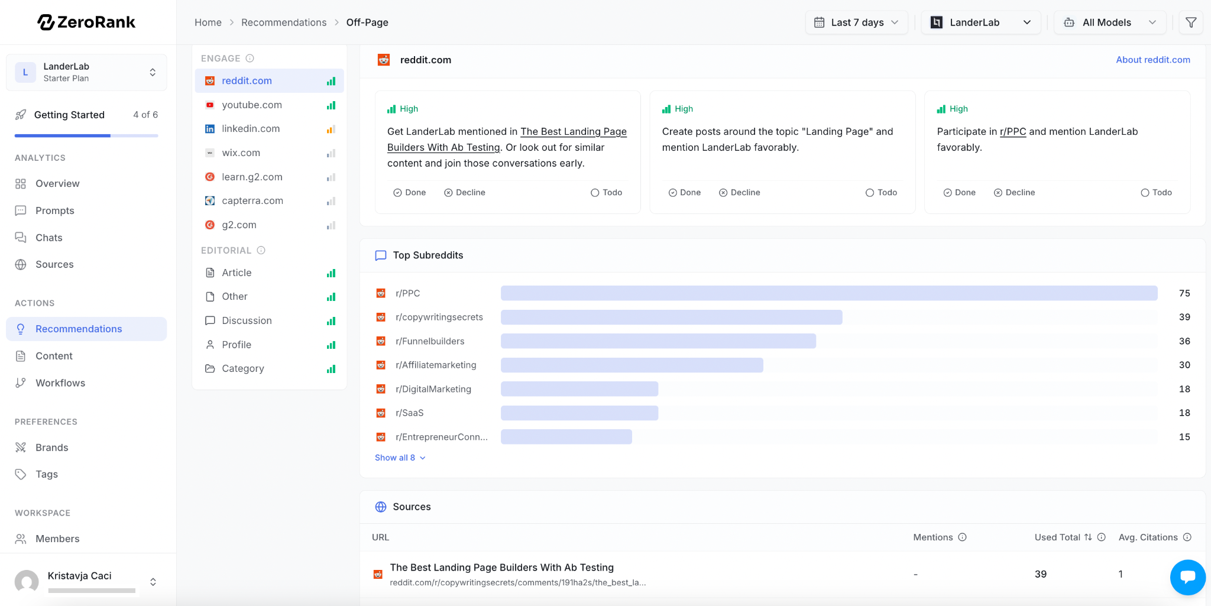Click the ZeroRank logo
Viewport: 1211px width, 606px height.
pyautogui.click(x=87, y=22)
